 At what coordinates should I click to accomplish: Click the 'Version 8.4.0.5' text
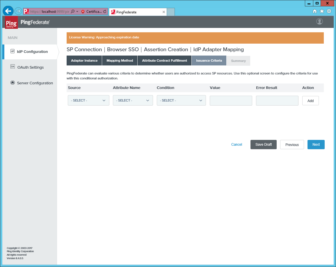[x=15, y=258]
